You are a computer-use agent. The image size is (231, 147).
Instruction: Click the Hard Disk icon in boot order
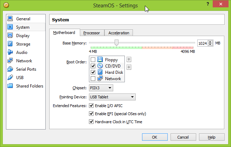(x=100, y=72)
